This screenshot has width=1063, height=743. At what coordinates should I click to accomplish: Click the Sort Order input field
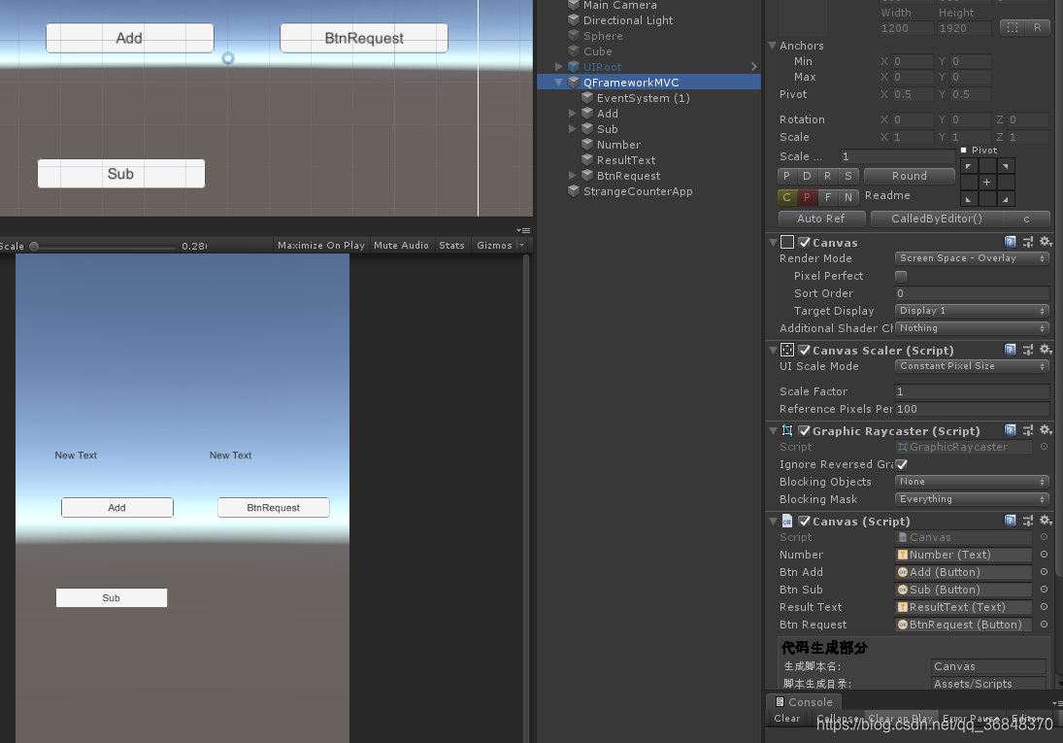971,293
